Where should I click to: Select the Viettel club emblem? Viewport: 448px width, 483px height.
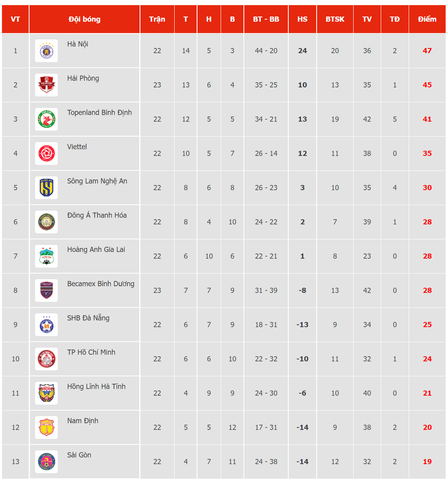coord(46,154)
